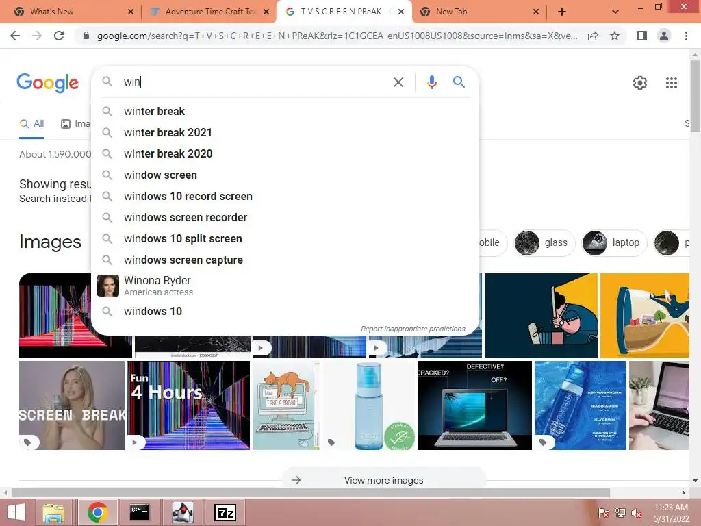Click the address bar URL
Screen dimensions: 701x526
pyautogui.click(x=337, y=36)
